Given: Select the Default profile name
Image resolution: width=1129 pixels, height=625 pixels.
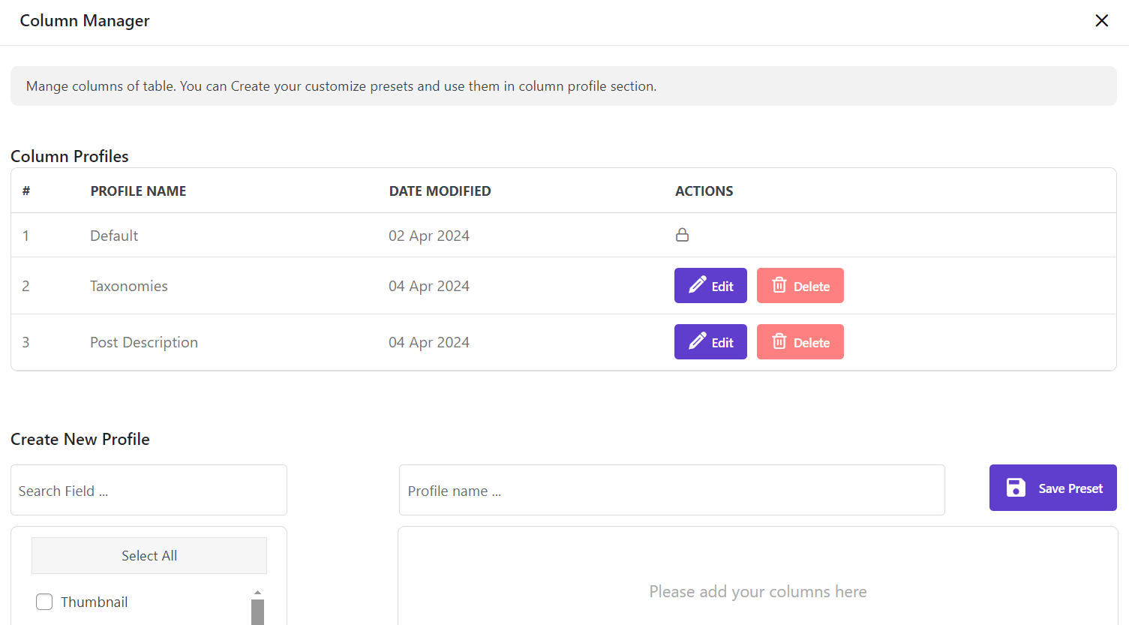Looking at the screenshot, I should 114,236.
